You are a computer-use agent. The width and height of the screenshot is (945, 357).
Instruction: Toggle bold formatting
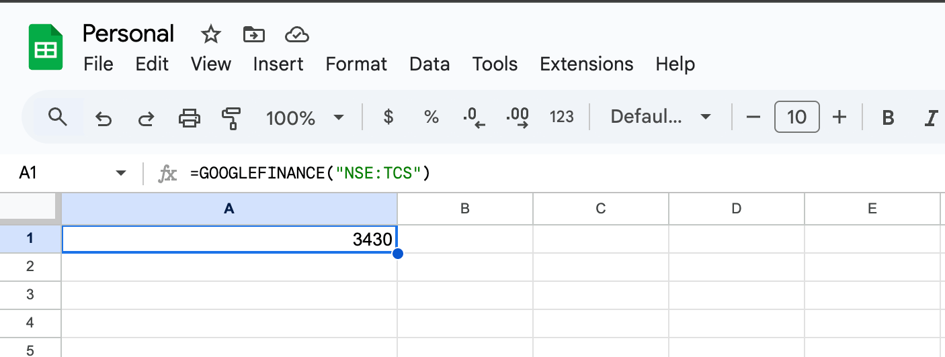pyautogui.click(x=888, y=118)
